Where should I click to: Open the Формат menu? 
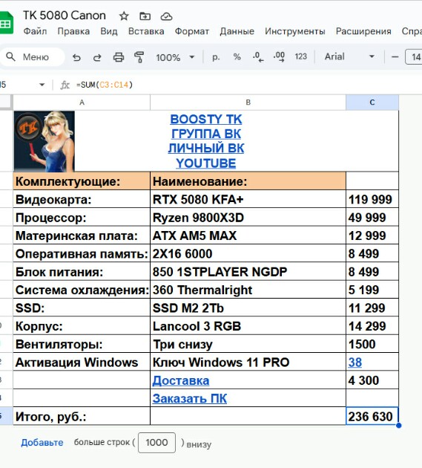click(x=192, y=31)
